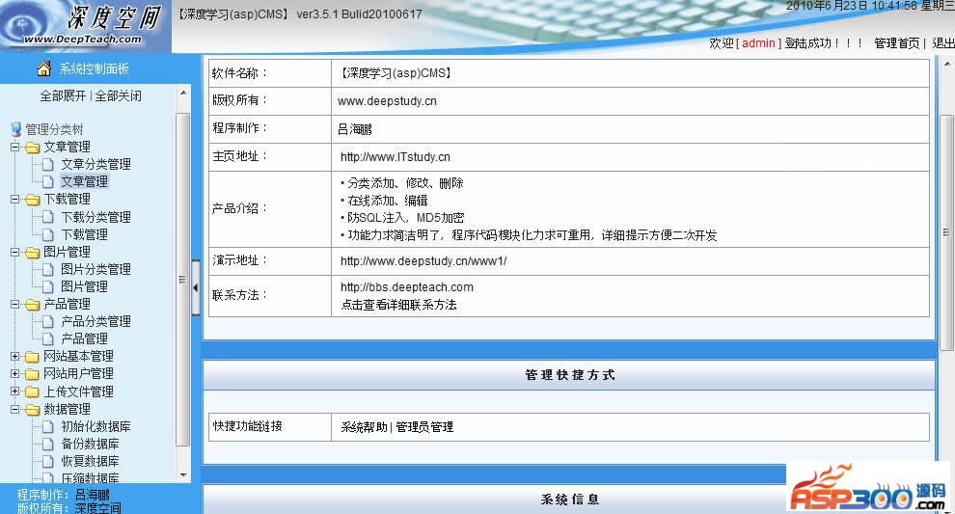Open 图片管理 leaf item under images

(x=84, y=286)
